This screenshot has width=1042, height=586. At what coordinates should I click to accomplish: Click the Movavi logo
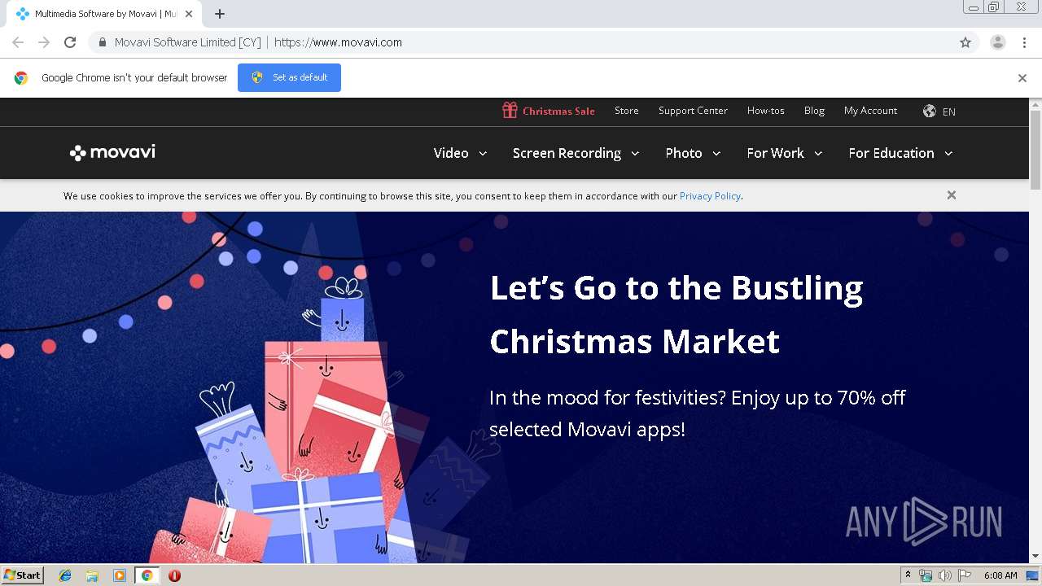[112, 152]
